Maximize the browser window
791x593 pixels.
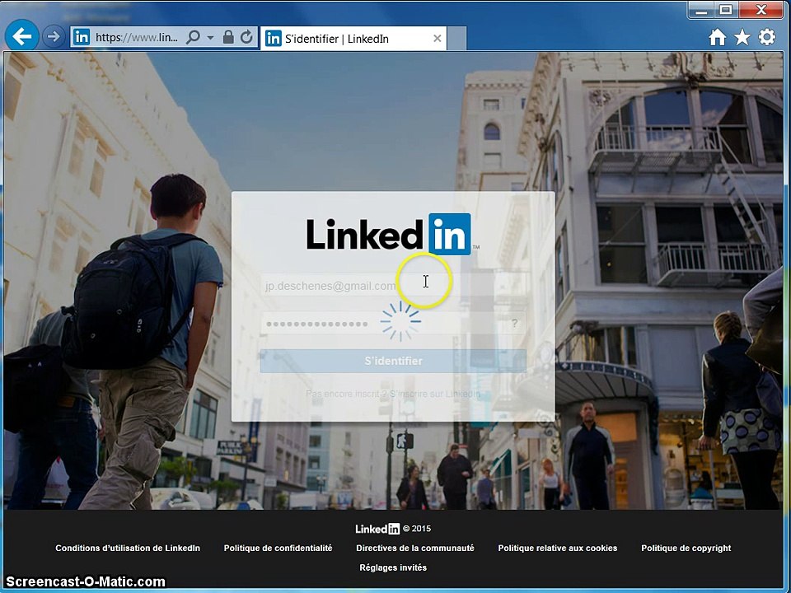[725, 10]
